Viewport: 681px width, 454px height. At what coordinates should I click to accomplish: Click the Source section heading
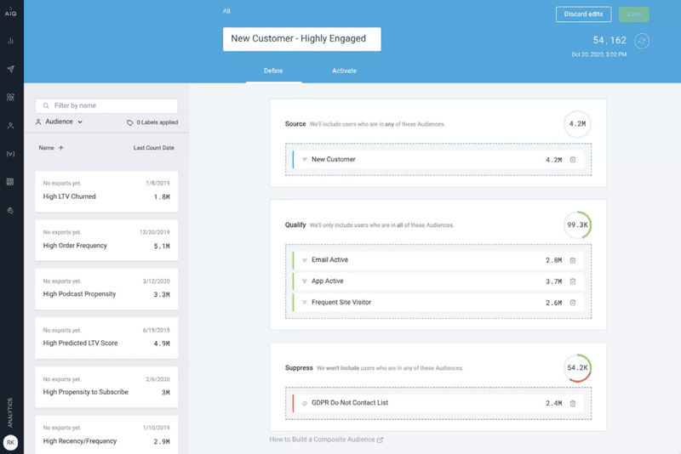295,124
